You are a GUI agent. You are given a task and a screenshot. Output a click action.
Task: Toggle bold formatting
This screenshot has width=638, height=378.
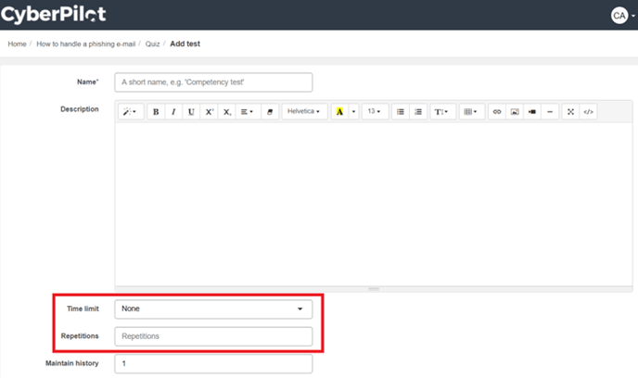156,112
